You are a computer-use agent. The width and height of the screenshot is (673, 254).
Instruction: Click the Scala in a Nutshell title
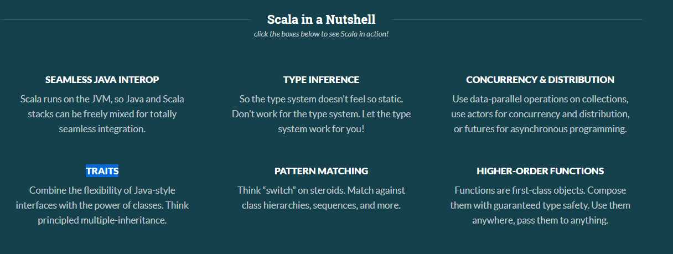coord(321,19)
